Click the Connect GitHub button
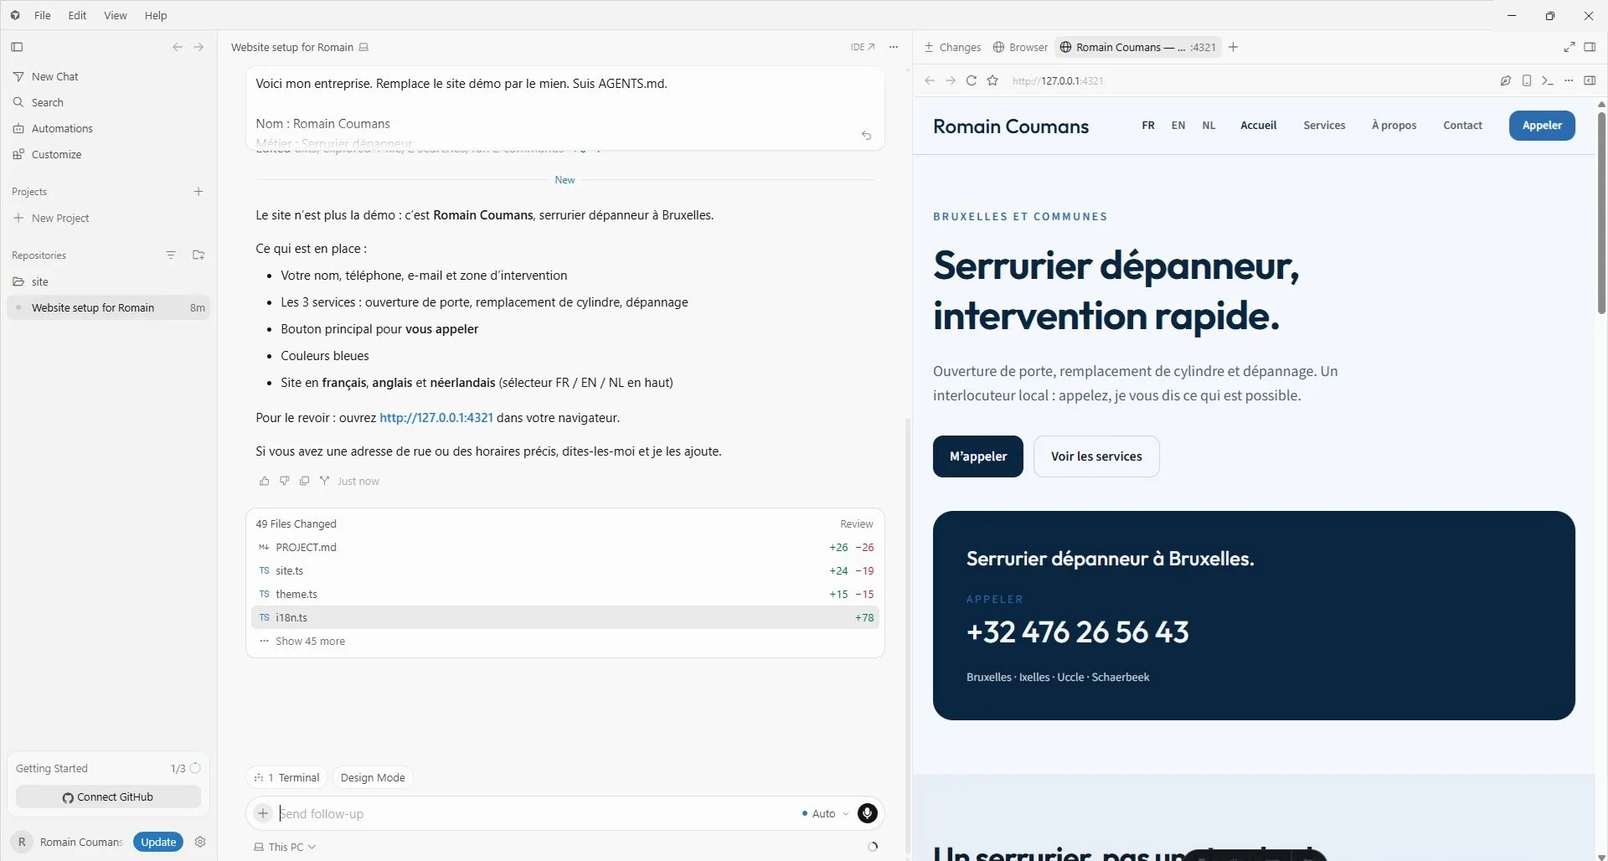The width and height of the screenshot is (1608, 861). [x=108, y=797]
